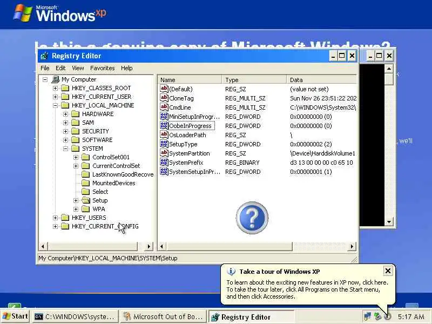Click the binary icon beside SystemSetupInProgress

164,171
